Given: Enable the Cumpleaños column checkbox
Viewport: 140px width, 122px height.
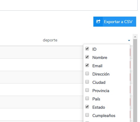Looking at the screenshot, I should [87, 115].
